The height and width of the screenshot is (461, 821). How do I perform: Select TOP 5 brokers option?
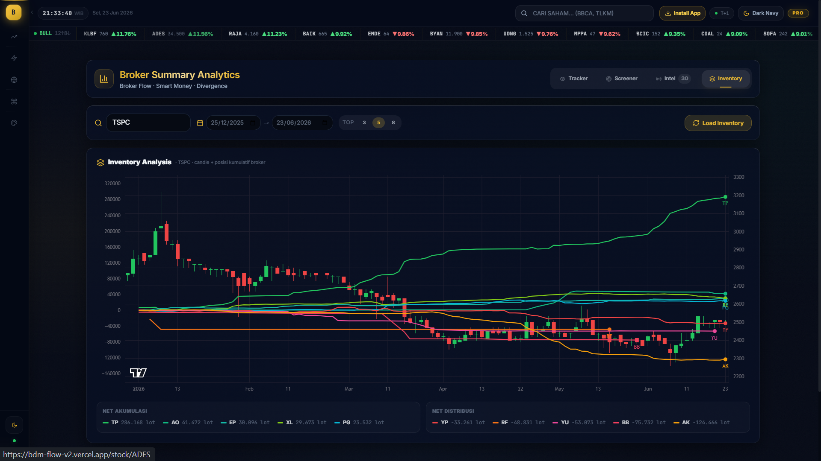coord(378,123)
